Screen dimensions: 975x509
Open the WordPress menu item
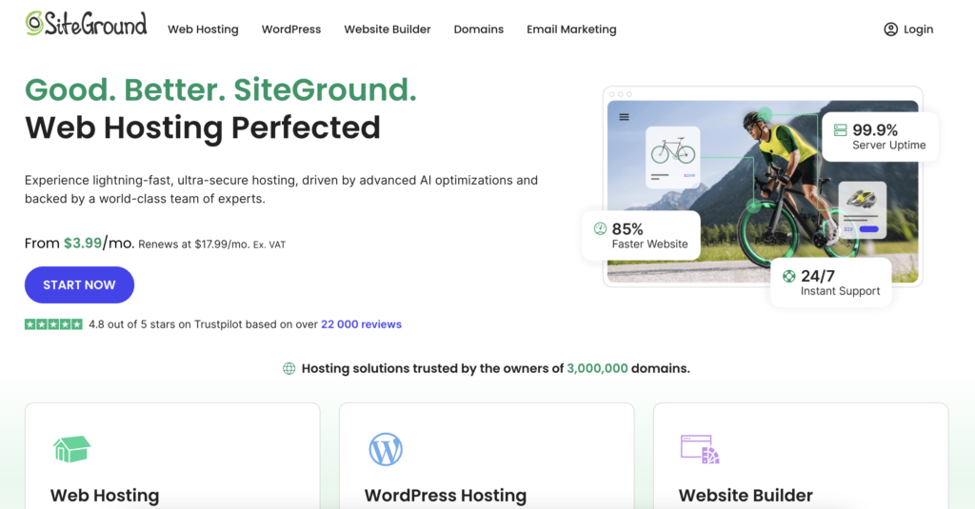pyautogui.click(x=291, y=29)
